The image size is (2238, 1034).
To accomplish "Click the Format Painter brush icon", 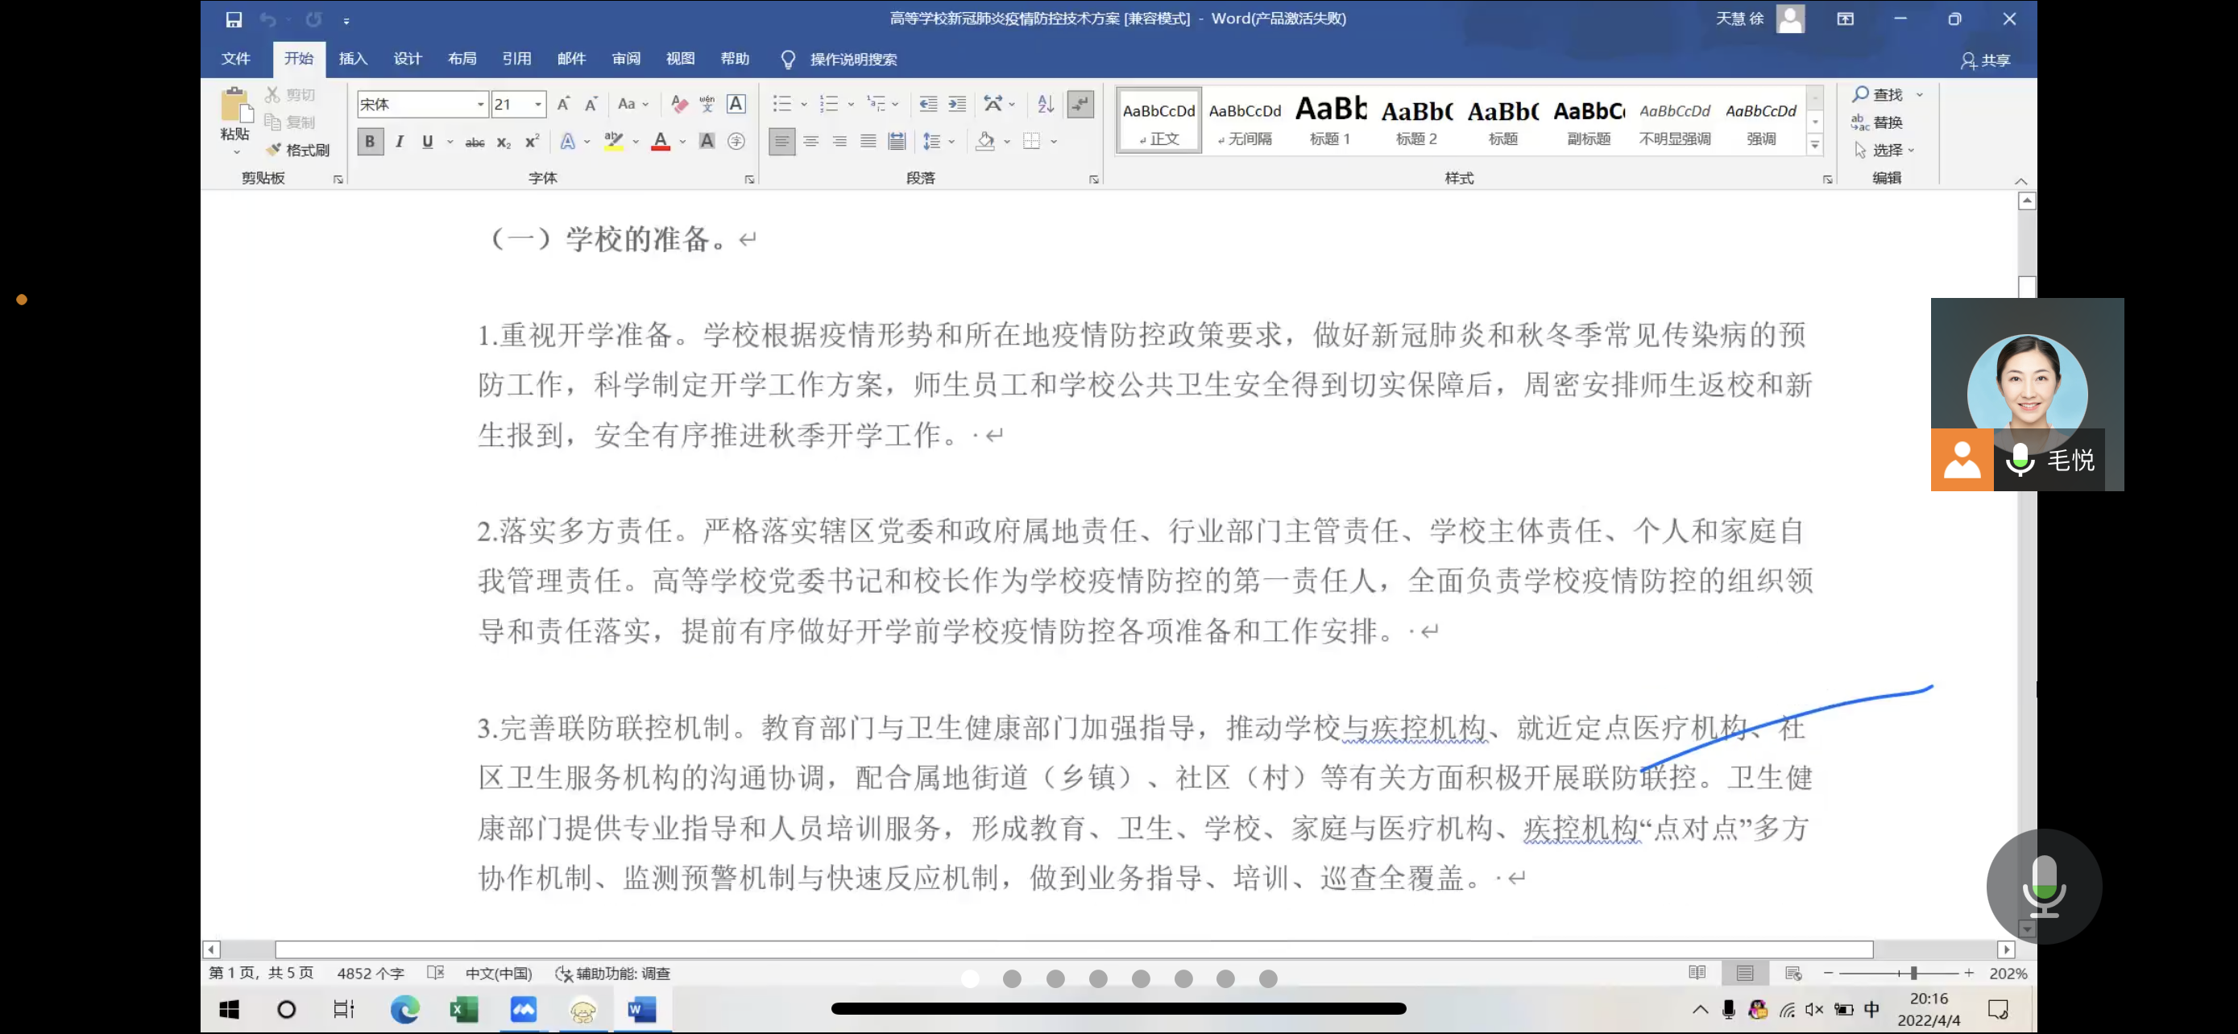I will (x=274, y=151).
